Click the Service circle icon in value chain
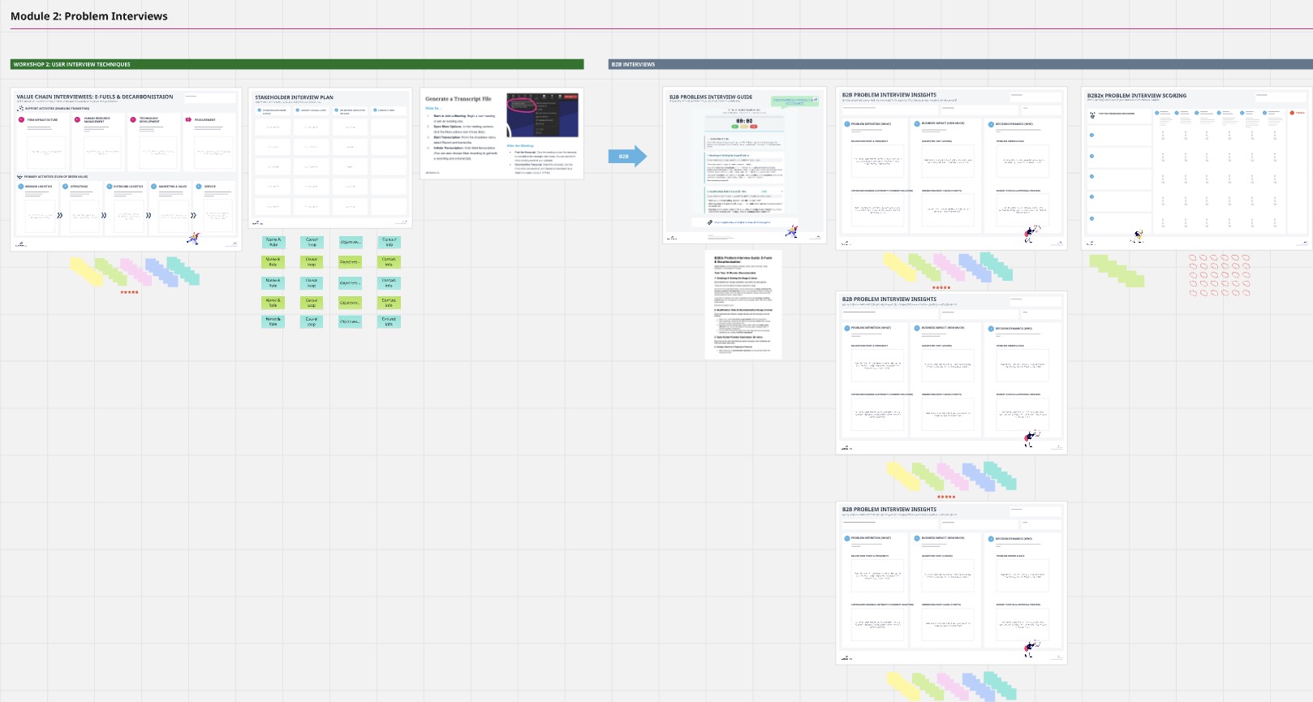 [199, 187]
